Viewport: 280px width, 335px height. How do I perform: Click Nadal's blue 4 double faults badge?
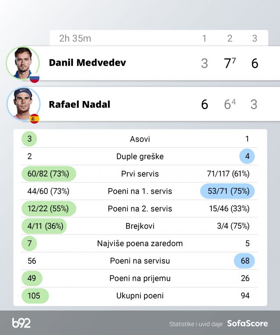coord(247,156)
